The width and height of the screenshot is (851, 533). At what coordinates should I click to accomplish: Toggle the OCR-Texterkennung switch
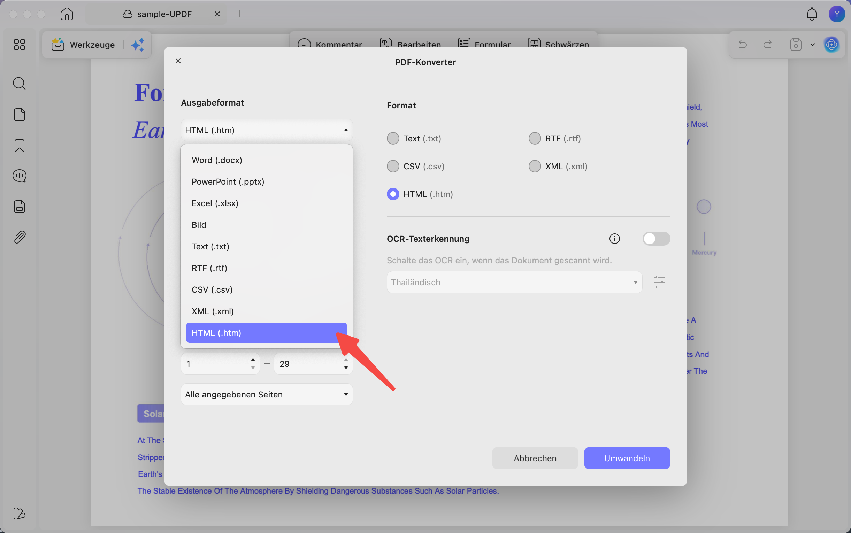(656, 239)
